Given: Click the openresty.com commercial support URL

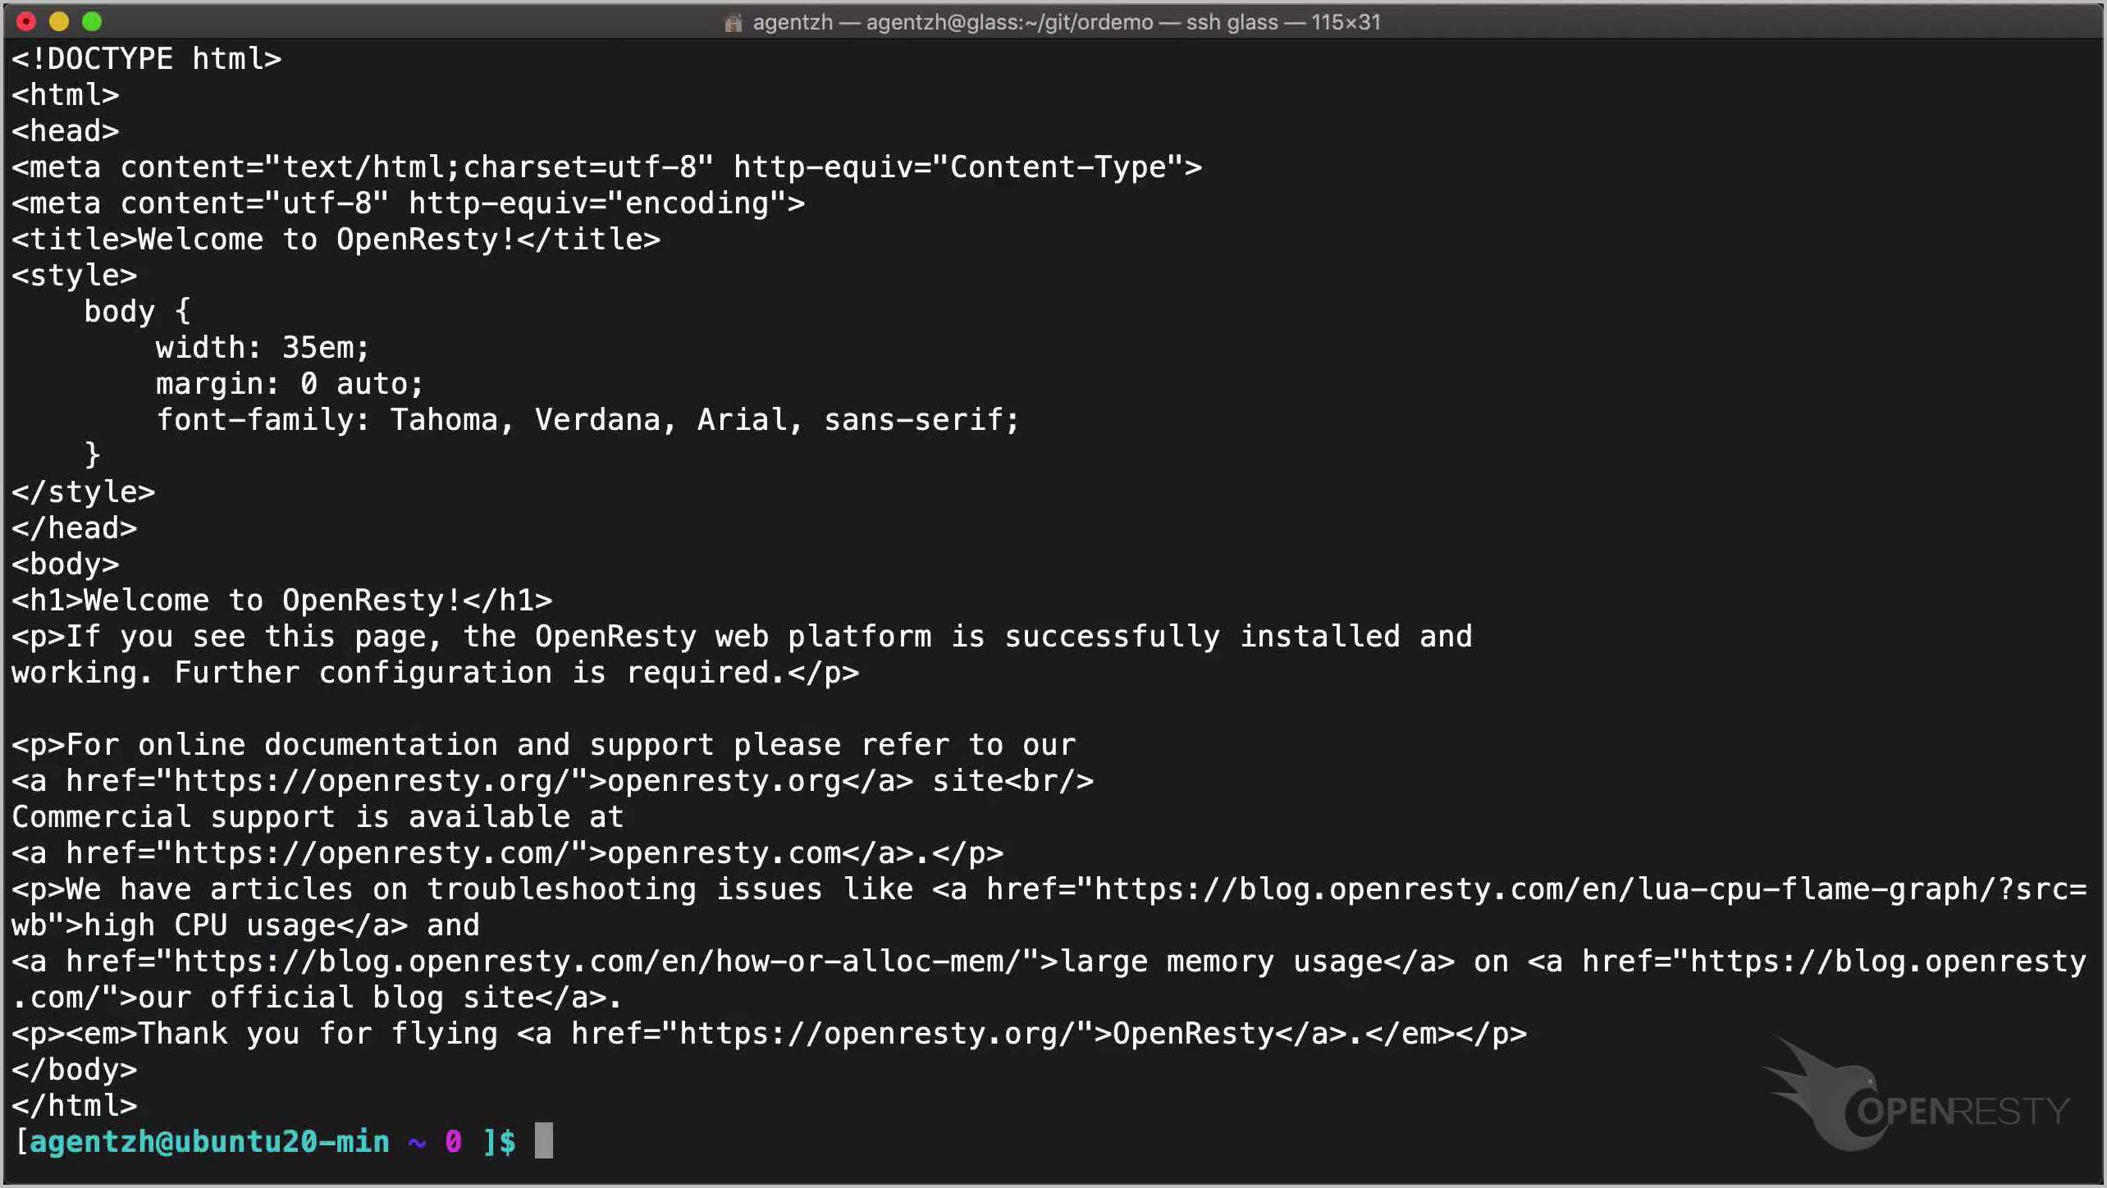Looking at the screenshot, I should click(x=371, y=853).
